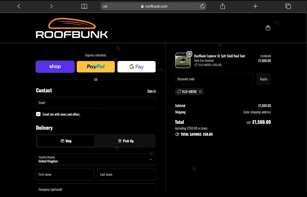This screenshot has width=307, height=197.
Task: Remove the ELLE+JOE50 discount code
Action: click(200, 91)
